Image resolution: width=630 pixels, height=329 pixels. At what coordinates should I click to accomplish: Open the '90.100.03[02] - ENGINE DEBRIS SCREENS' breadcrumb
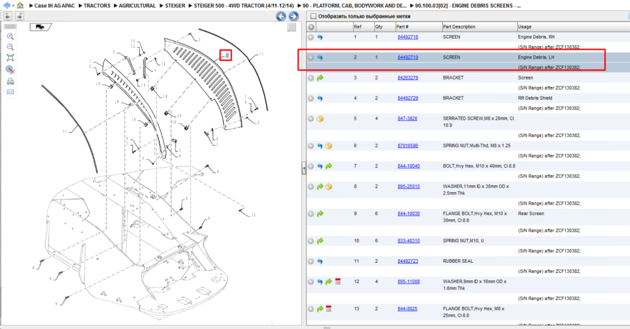pyautogui.click(x=468, y=6)
